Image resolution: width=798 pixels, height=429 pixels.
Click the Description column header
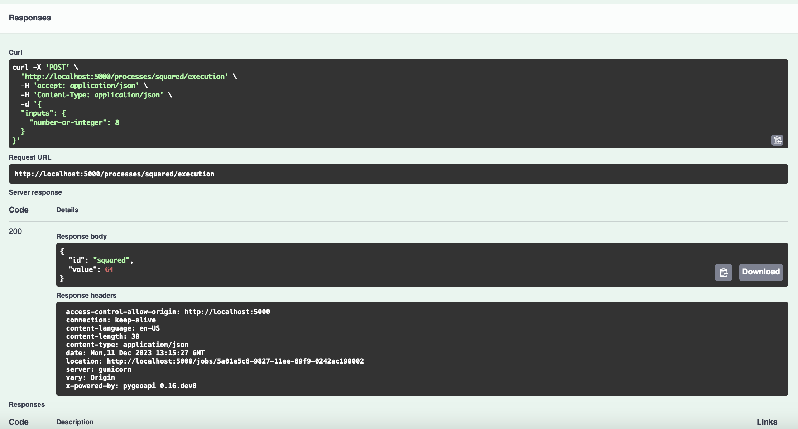[x=75, y=422]
